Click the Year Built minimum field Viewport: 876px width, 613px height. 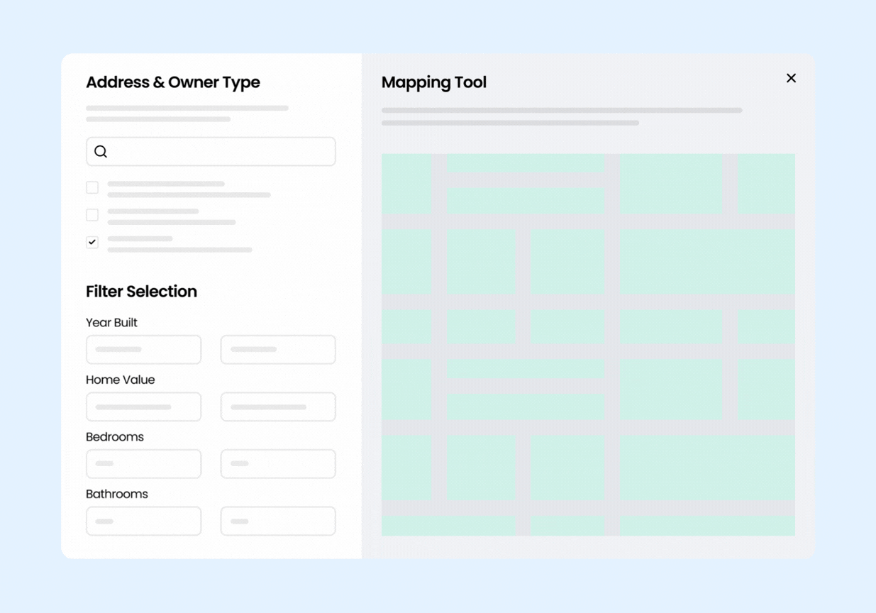(143, 349)
